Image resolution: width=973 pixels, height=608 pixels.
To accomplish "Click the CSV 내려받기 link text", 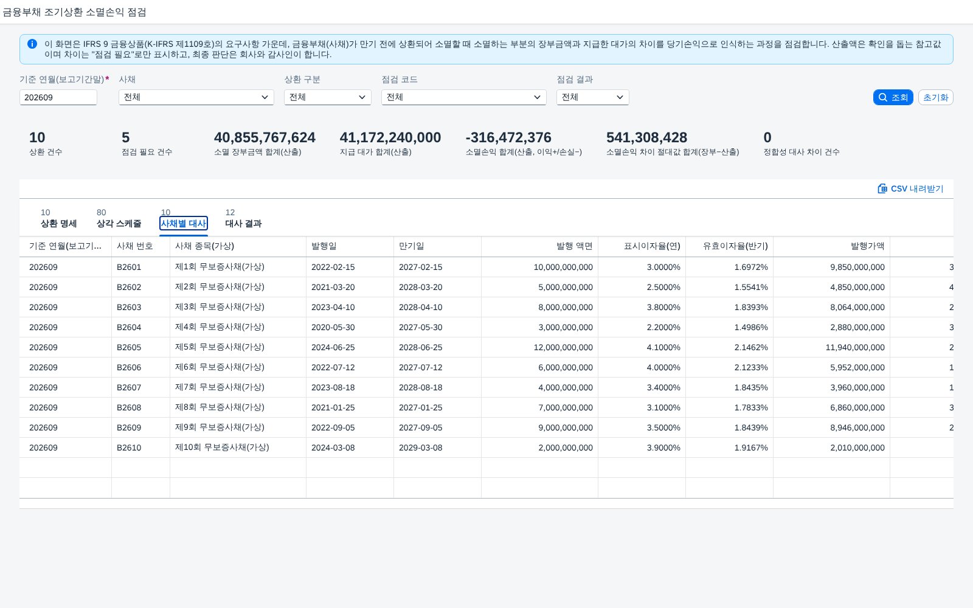I will 917,188.
